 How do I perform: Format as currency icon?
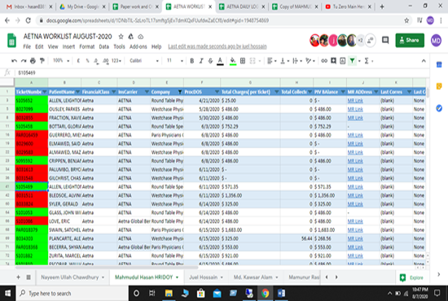pyautogui.click(x=78, y=61)
